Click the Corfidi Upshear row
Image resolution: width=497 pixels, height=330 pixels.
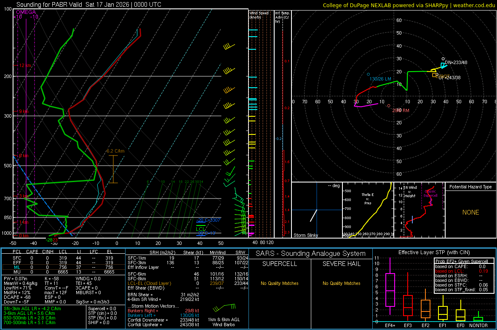163,325
